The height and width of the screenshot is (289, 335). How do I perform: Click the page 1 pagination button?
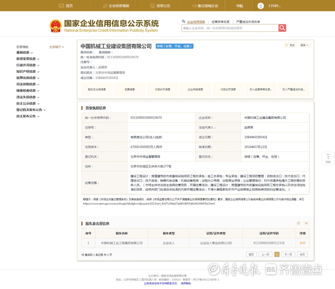pos(277,254)
